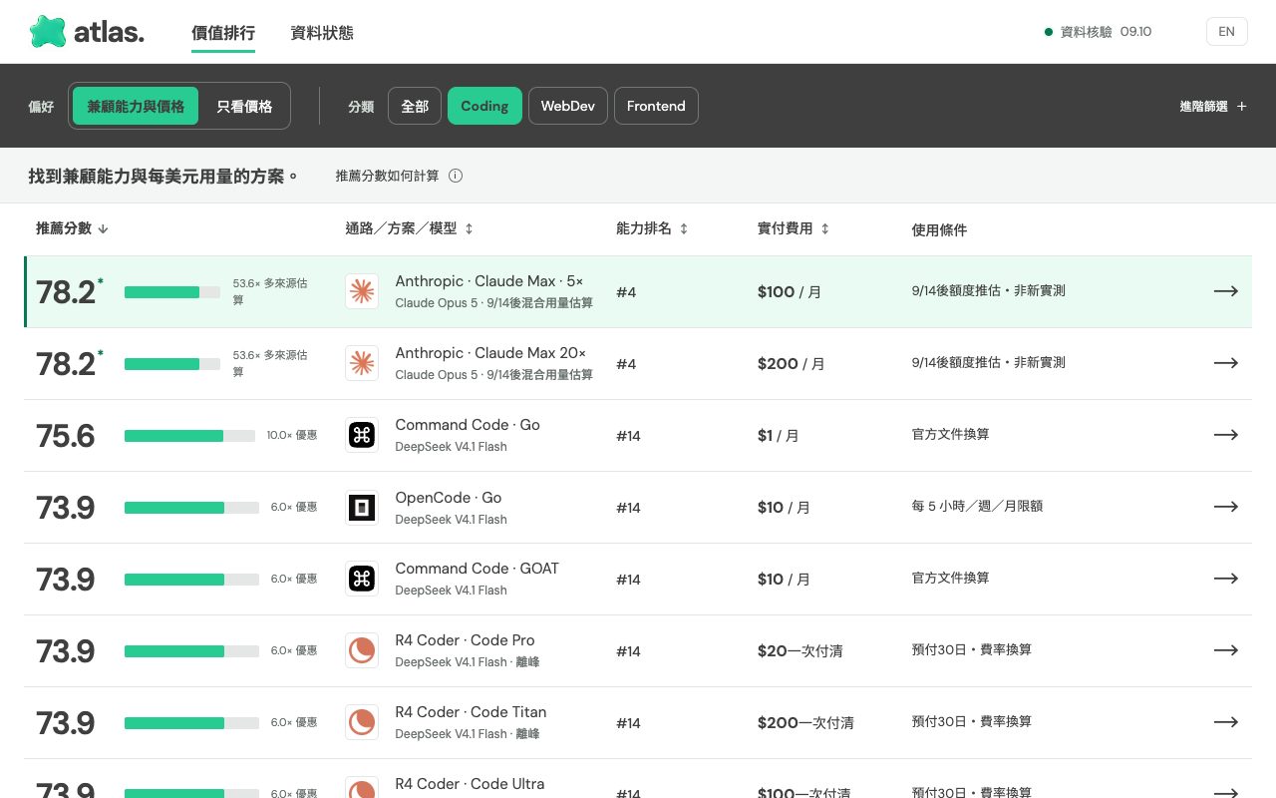Open Anthropic · Claude Max 20× plan name

(490, 353)
